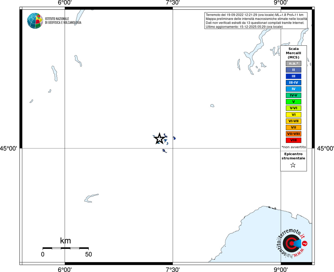334x272 pixels.
Task: Select the intensity II legend swatch
Action: point(294,70)
